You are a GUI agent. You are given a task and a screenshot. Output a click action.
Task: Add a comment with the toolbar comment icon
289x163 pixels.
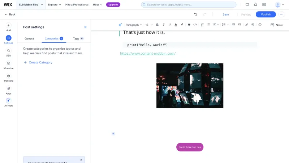(253, 25)
